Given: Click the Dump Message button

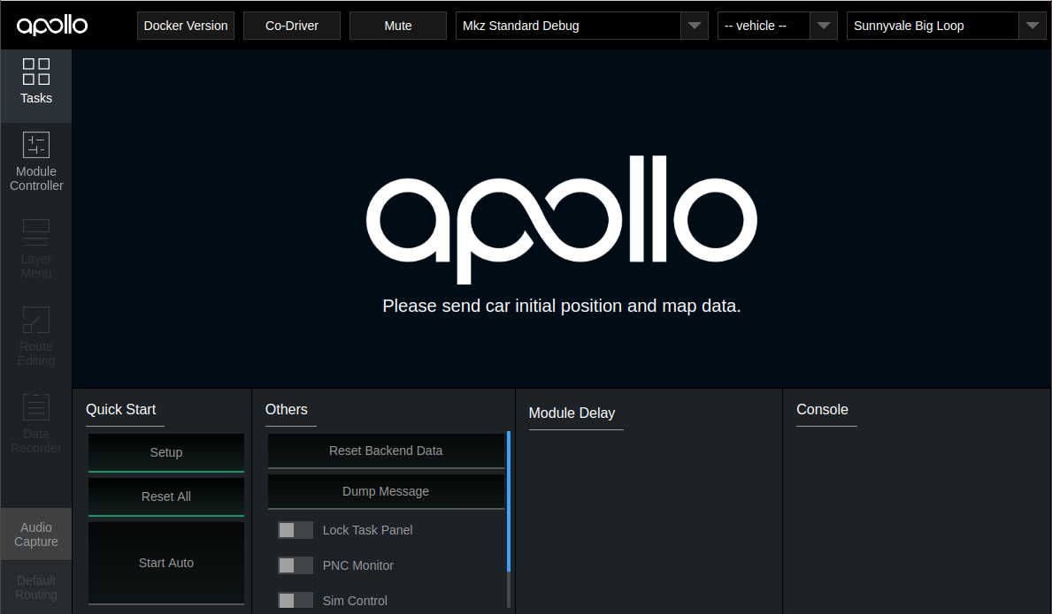Looking at the screenshot, I should [x=386, y=491].
